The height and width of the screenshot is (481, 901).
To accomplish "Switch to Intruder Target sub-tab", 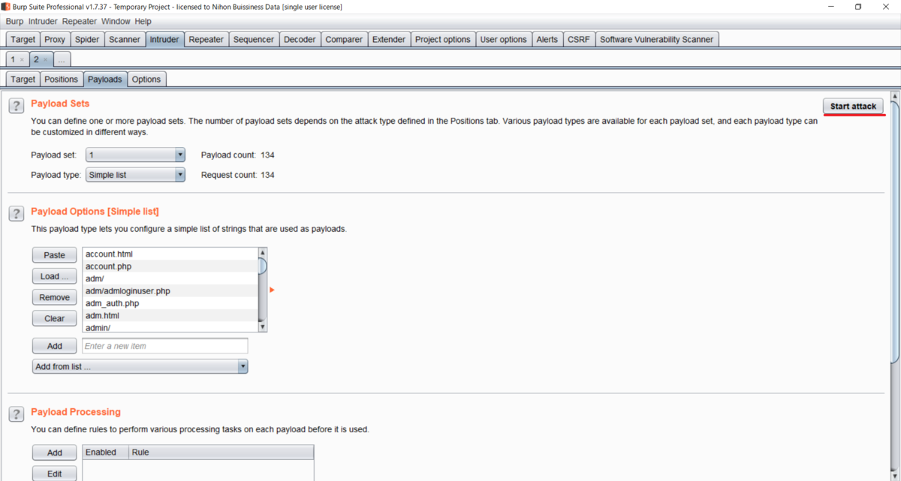I will 23,79.
